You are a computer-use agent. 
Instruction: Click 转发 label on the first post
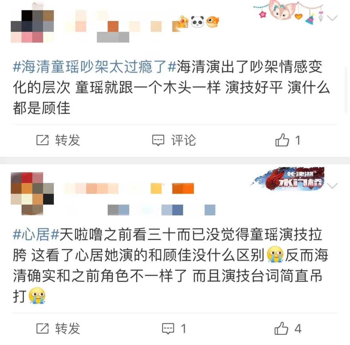point(68,140)
